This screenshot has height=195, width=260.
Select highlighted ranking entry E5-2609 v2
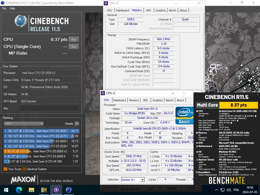[x=41, y=151]
